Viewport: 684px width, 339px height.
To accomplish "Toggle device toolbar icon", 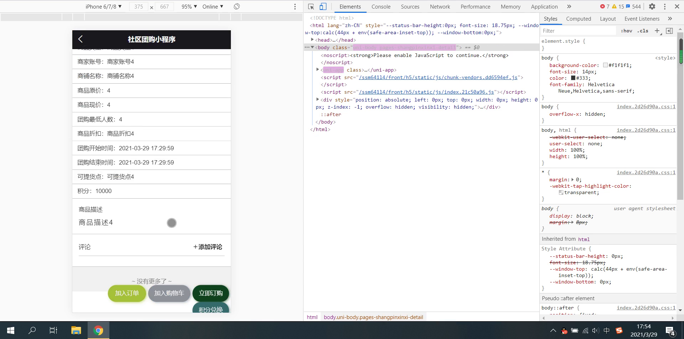I will (323, 6).
